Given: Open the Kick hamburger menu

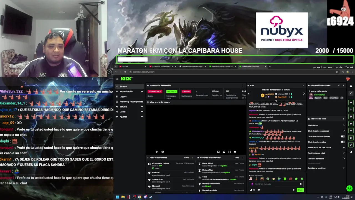Looking at the screenshot, I should coord(117,79).
